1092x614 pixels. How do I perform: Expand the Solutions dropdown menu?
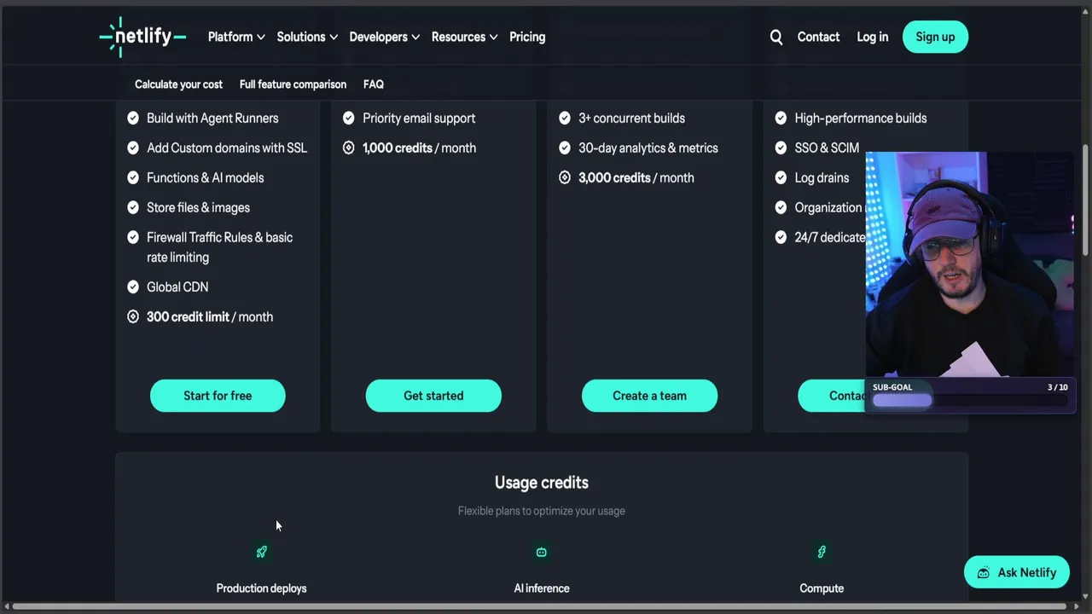(307, 37)
